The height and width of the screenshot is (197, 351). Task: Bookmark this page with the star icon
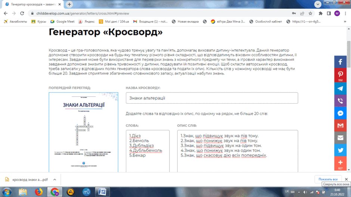coord(310,13)
